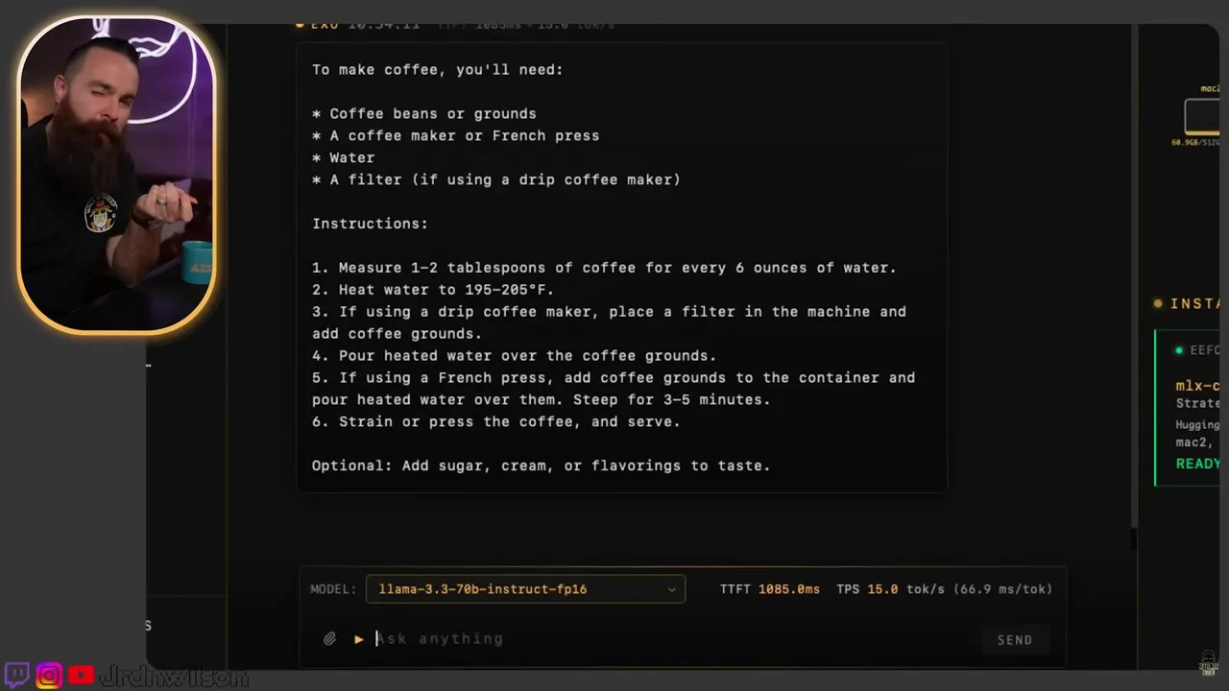
Task: Click the chat panel vertical scrollbar
Action: click(1135, 288)
